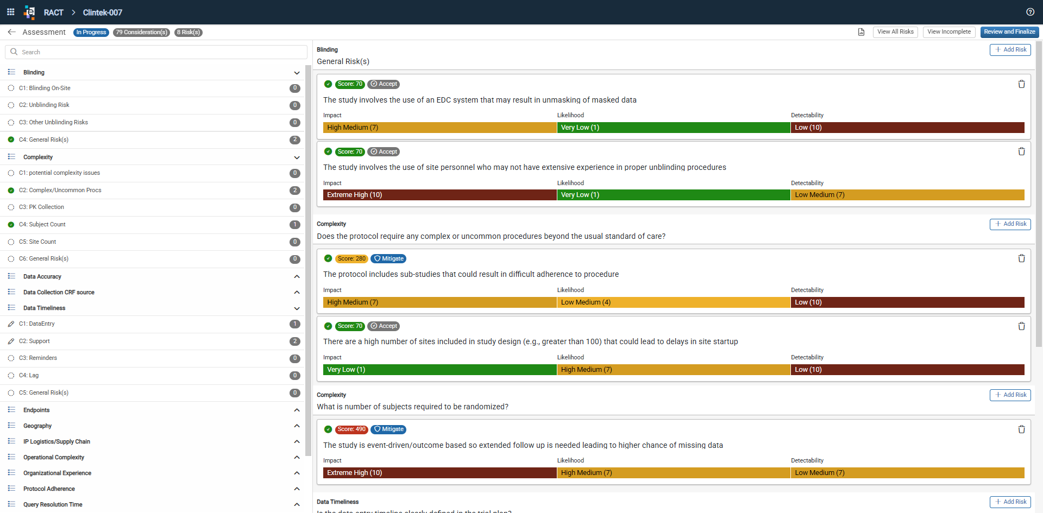Expand the Protocol Adherence section

tap(297, 489)
